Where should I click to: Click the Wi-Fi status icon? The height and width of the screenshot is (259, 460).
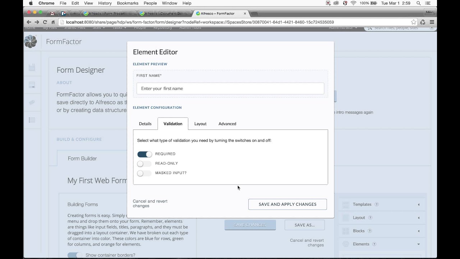coord(353,3)
